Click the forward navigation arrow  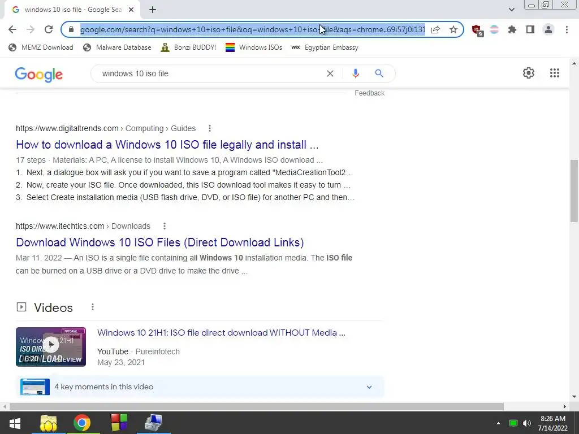tap(31, 29)
